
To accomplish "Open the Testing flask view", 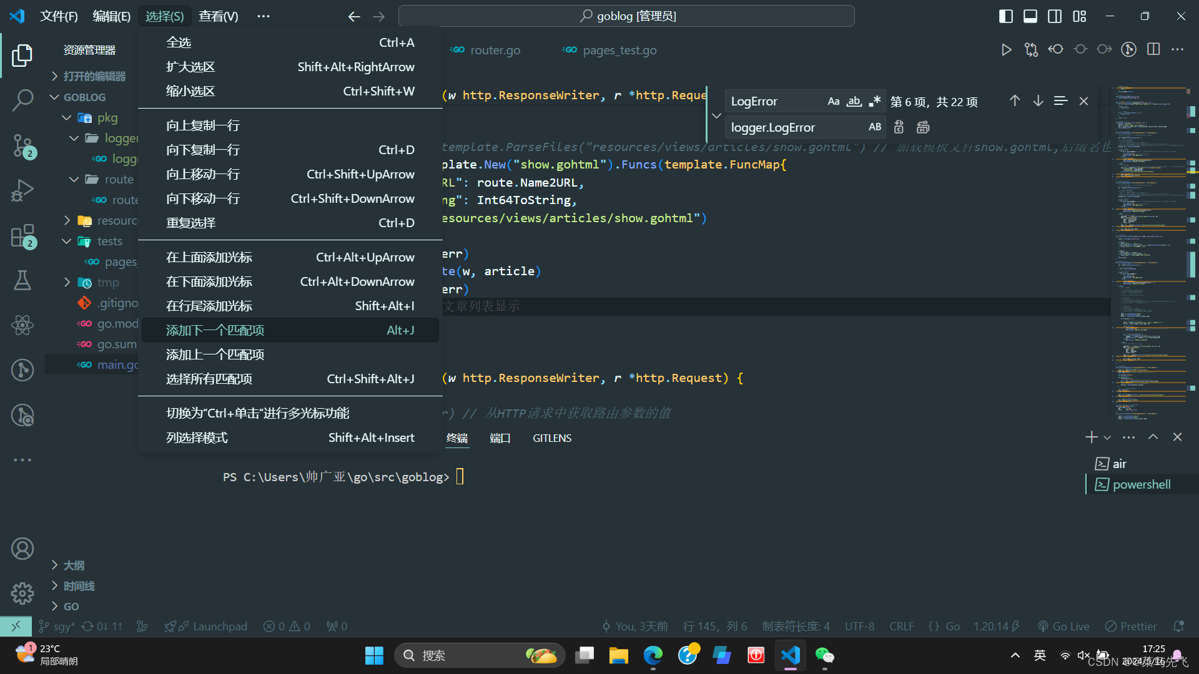I will click(x=22, y=280).
